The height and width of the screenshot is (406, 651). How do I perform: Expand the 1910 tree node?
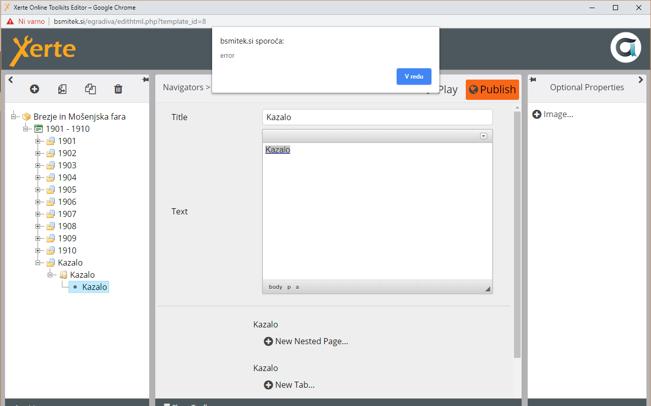[x=38, y=250]
